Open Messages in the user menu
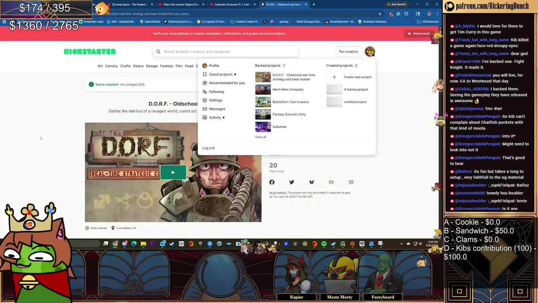This screenshot has height=303, width=538. pyautogui.click(x=217, y=109)
